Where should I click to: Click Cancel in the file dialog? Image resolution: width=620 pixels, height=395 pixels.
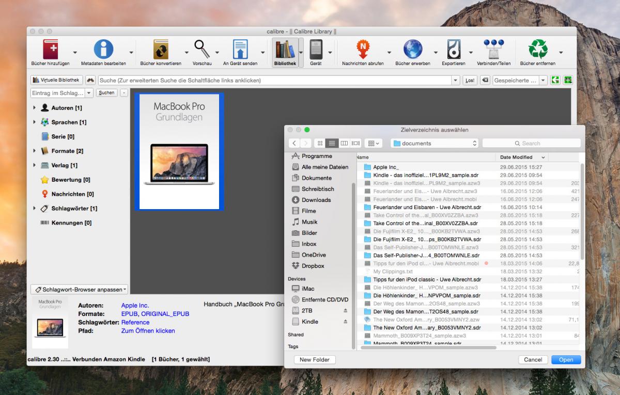coord(533,360)
